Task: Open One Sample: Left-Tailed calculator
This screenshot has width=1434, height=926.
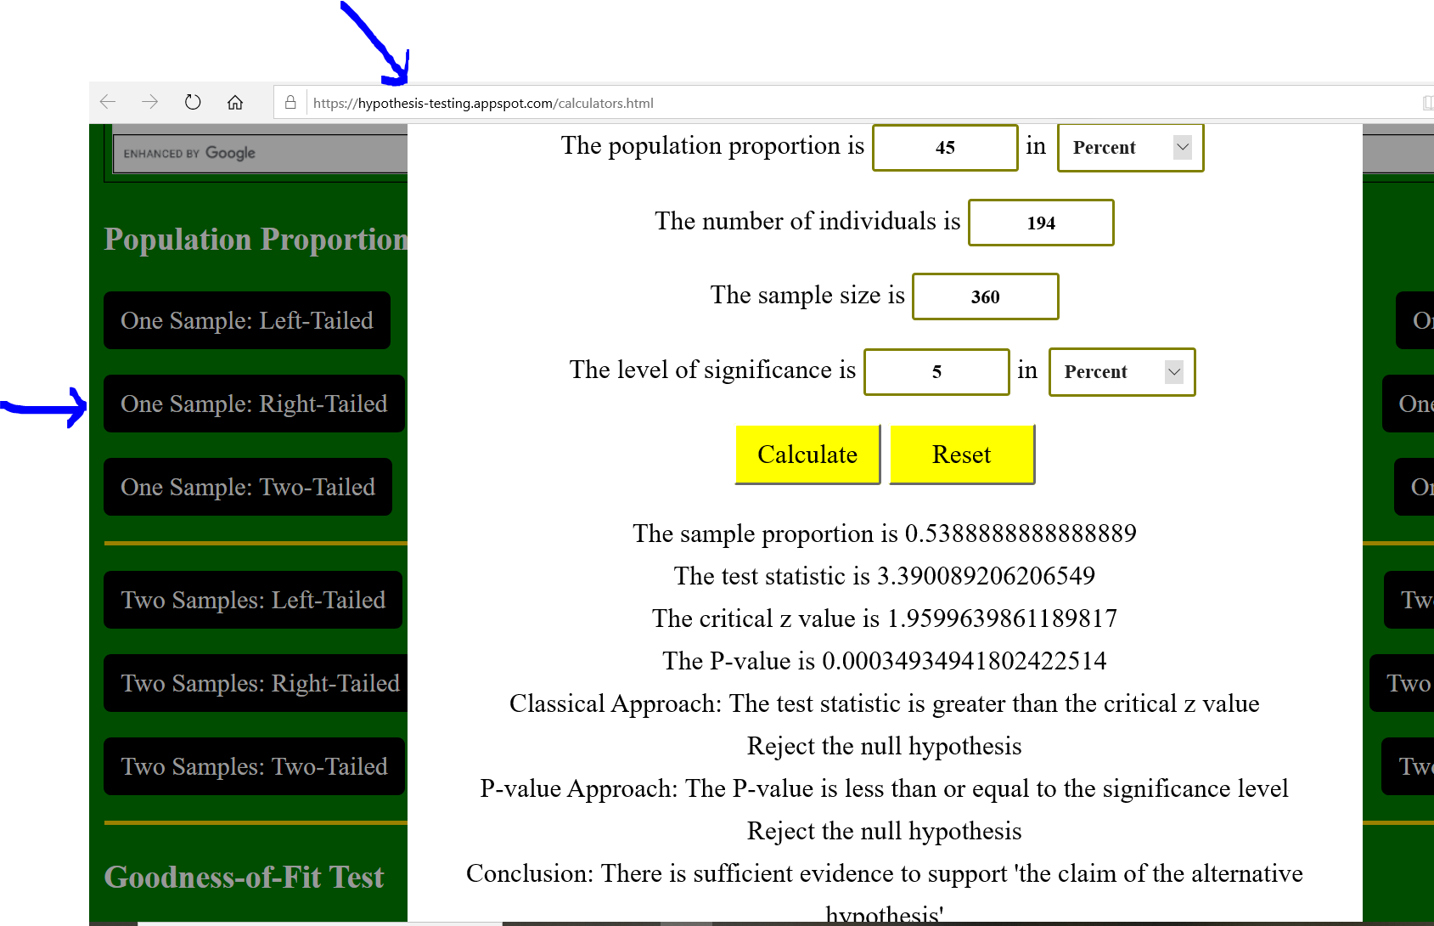Action: pyautogui.click(x=247, y=320)
